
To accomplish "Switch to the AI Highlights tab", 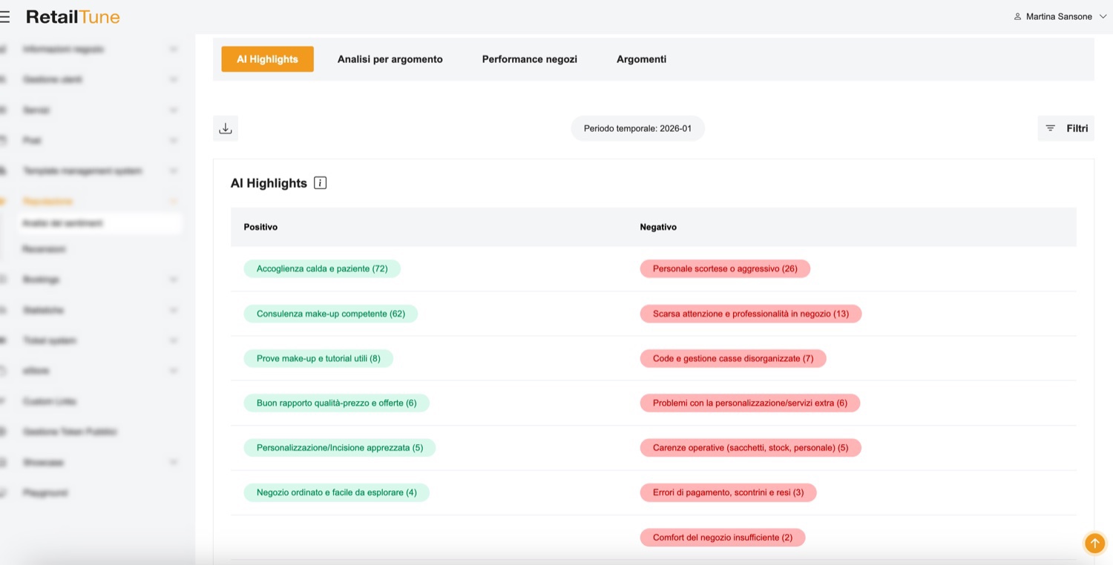I will (267, 59).
